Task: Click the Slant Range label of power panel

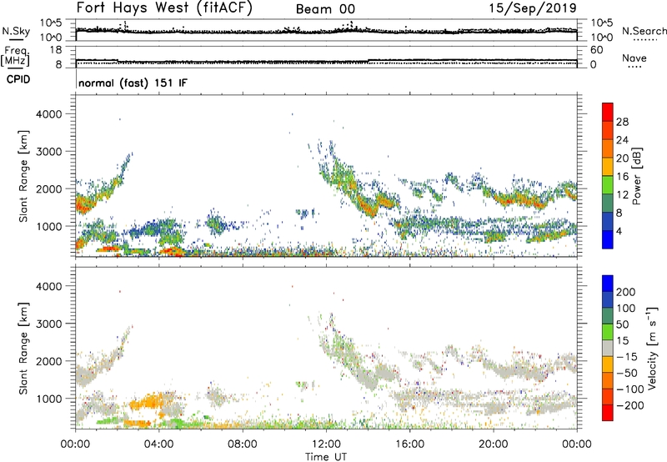Action: (x=23, y=176)
